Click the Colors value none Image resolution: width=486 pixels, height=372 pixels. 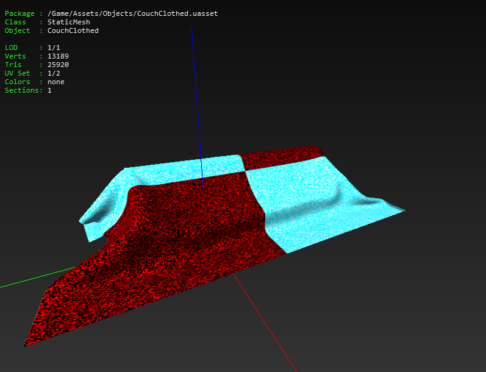click(55, 82)
